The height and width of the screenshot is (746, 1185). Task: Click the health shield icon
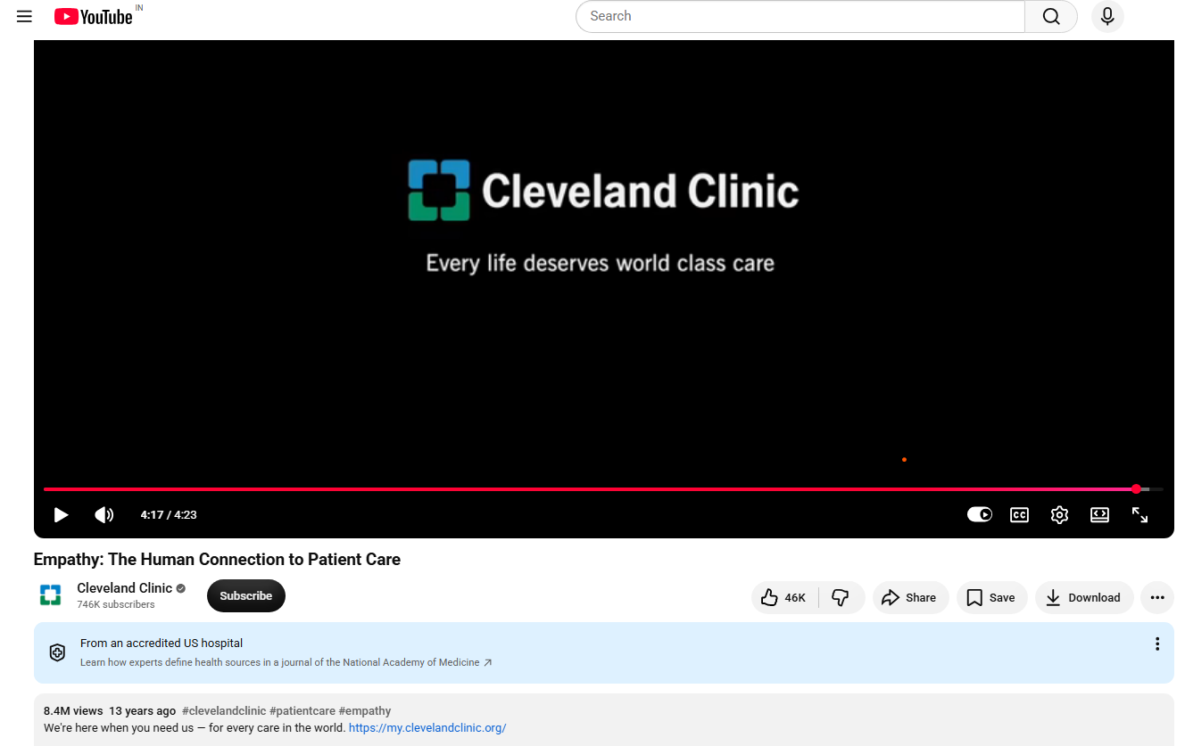[57, 652]
